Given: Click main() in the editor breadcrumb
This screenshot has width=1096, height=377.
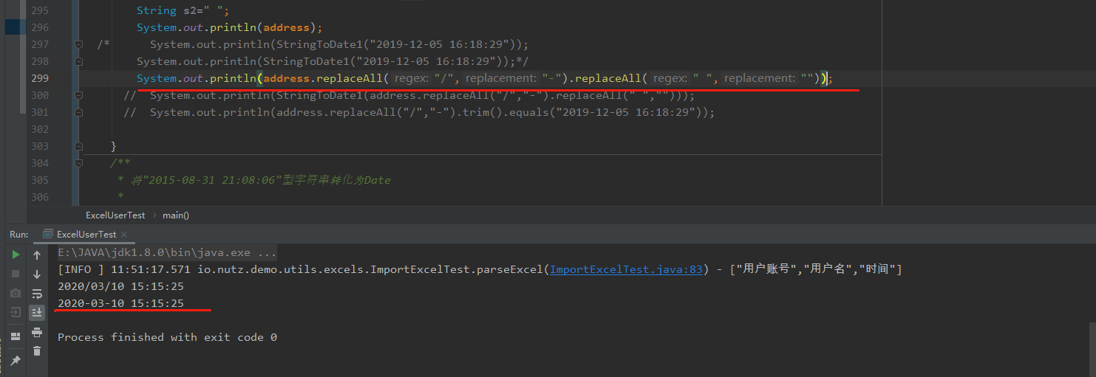Looking at the screenshot, I should coord(176,215).
